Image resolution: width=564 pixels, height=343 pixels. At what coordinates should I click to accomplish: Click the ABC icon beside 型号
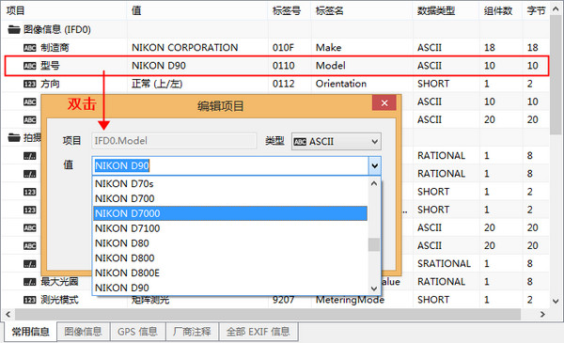(x=29, y=66)
